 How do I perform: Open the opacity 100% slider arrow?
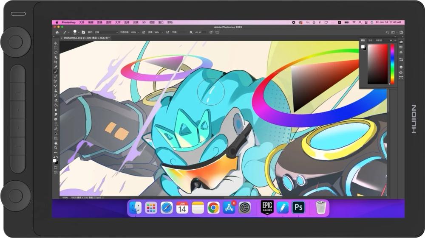coord(139,32)
